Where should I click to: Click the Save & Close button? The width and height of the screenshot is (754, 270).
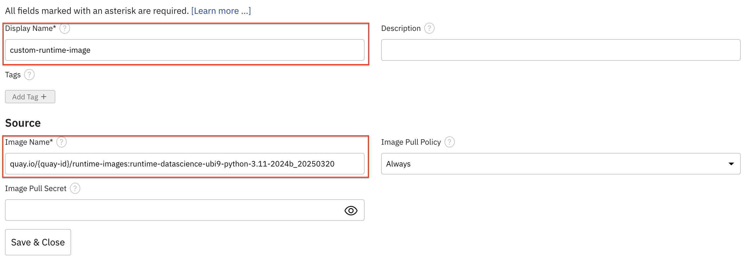(38, 242)
